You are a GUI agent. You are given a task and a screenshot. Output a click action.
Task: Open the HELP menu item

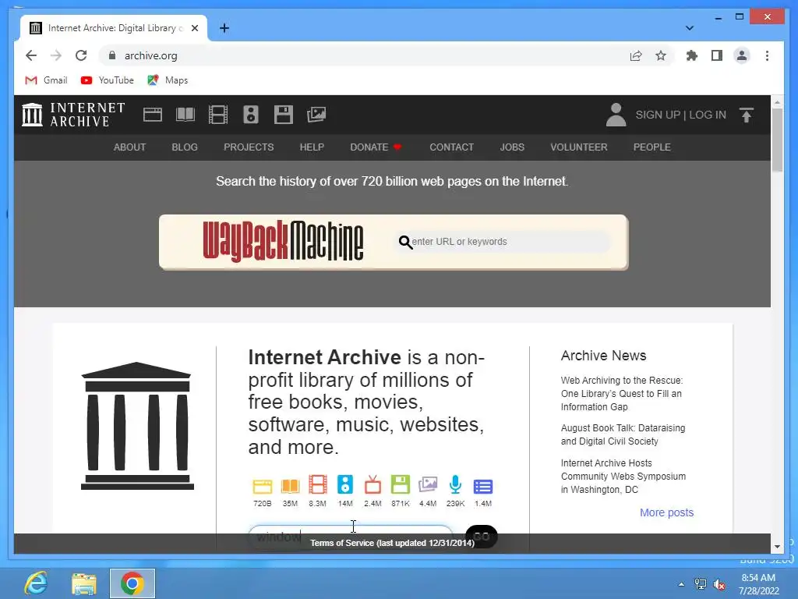point(312,147)
